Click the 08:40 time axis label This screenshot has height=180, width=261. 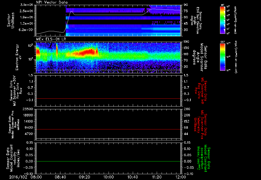point(60,177)
